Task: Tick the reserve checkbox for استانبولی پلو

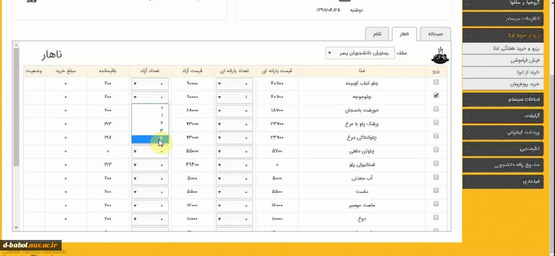Action: [436, 163]
